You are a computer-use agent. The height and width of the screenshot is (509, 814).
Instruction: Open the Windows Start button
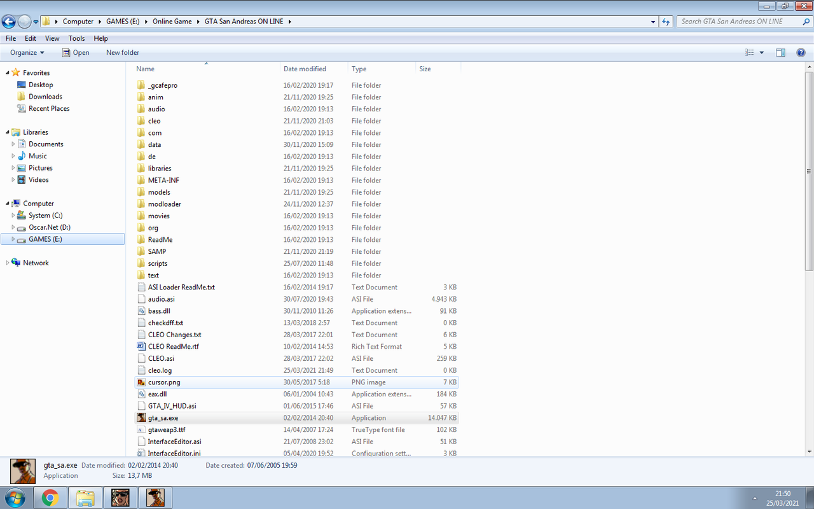(x=14, y=498)
